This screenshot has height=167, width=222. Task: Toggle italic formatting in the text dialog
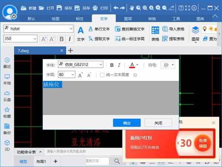pos(119,65)
